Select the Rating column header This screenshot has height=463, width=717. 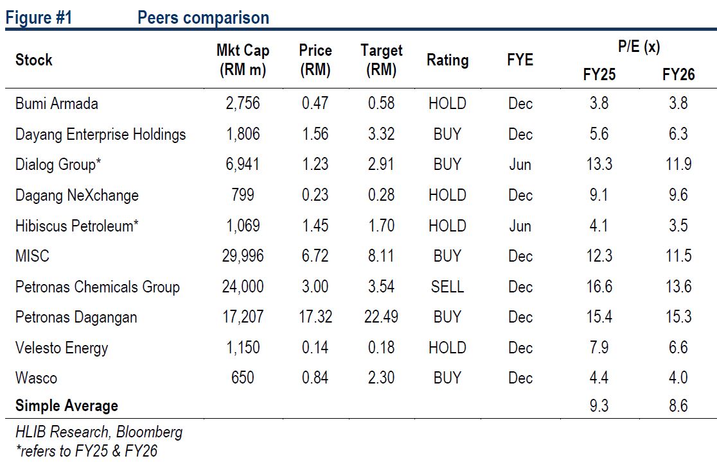pos(447,60)
